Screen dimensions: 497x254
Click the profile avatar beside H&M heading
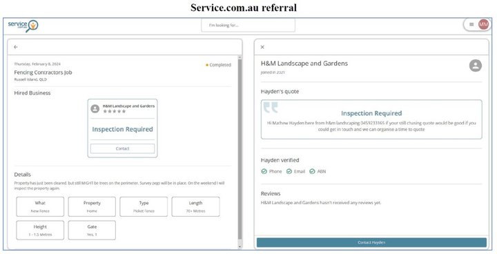(x=476, y=66)
